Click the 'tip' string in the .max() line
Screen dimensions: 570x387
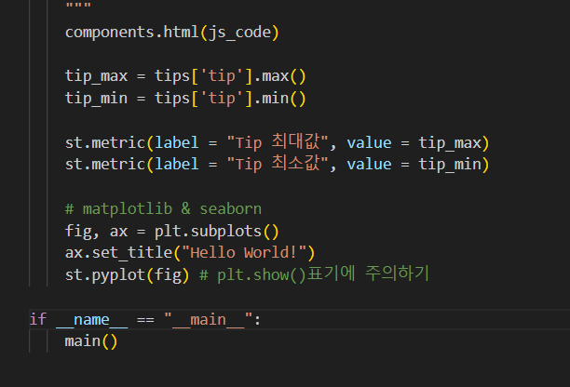click(222, 76)
